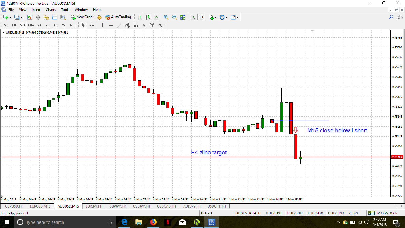Select the 'H4 zline target' chart label

point(209,153)
